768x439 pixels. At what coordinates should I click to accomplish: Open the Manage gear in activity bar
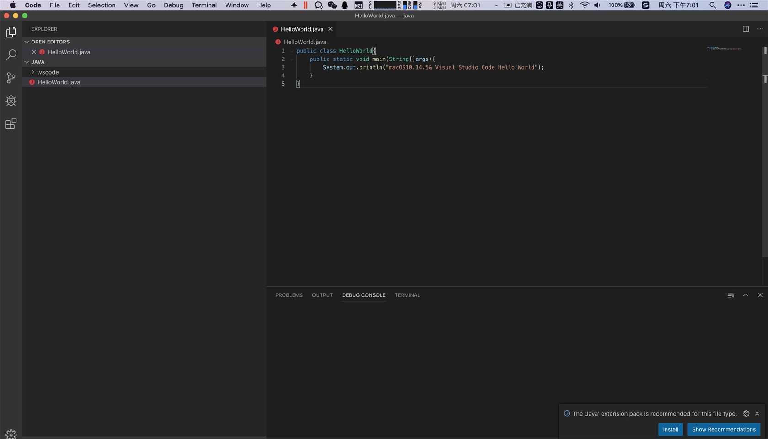[11, 434]
